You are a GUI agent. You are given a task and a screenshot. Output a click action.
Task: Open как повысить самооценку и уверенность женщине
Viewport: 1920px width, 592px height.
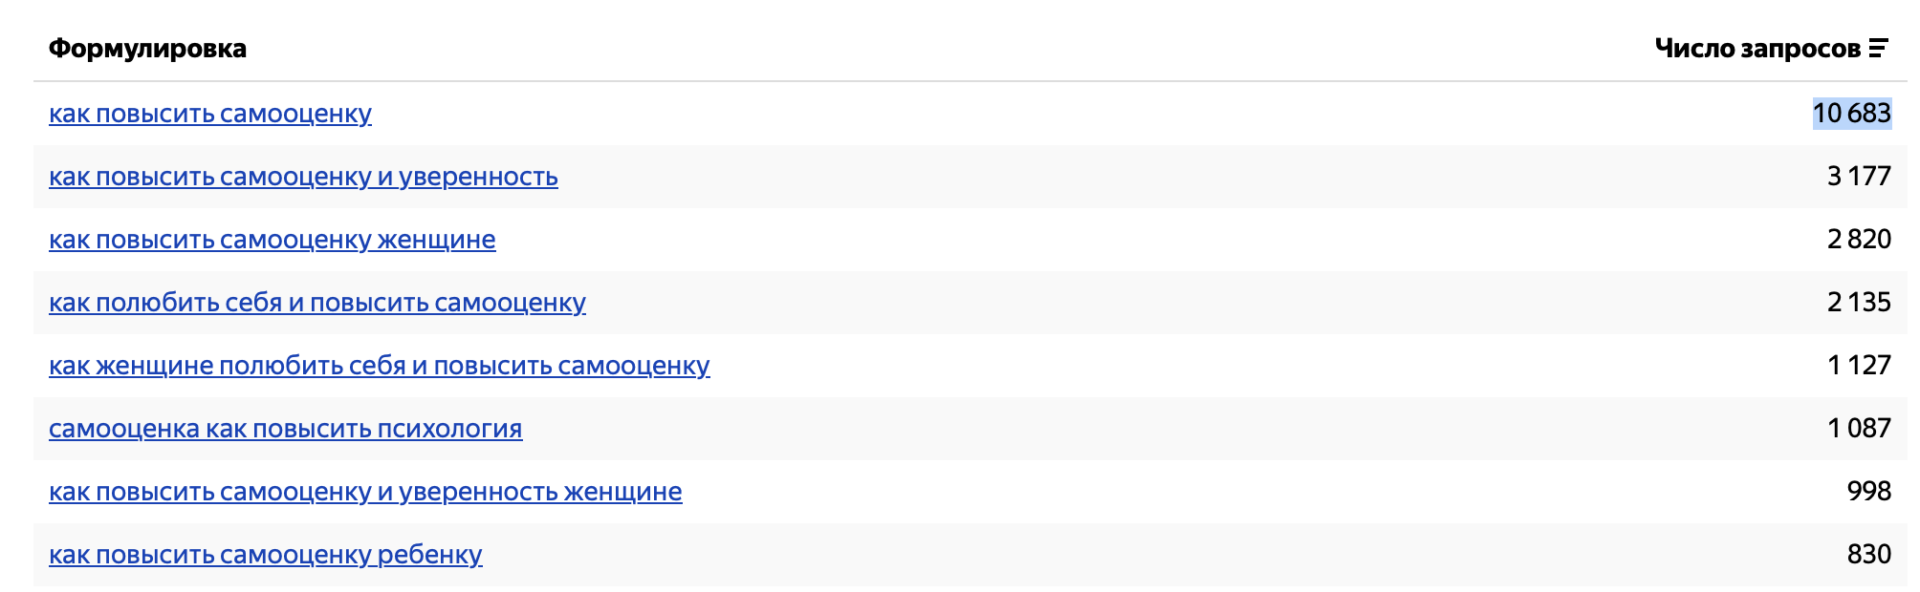365,492
